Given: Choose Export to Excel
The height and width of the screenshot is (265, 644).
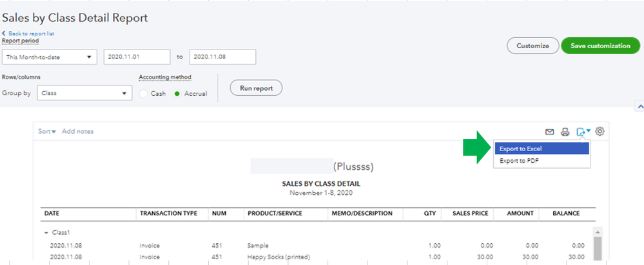Looking at the screenshot, I should click(x=542, y=149).
